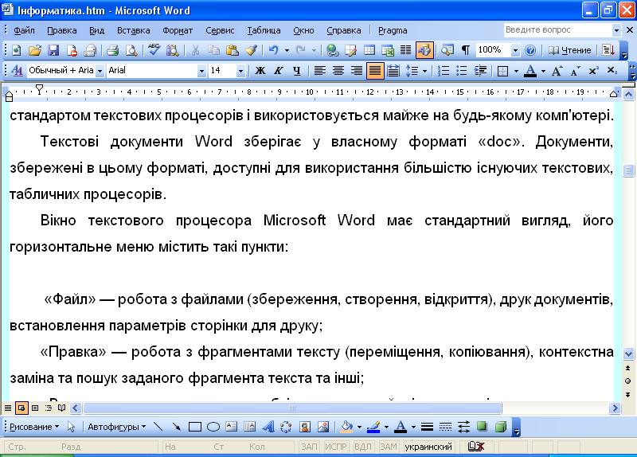Expand undo history dropdown arrow
637x457 pixels.
(287, 50)
